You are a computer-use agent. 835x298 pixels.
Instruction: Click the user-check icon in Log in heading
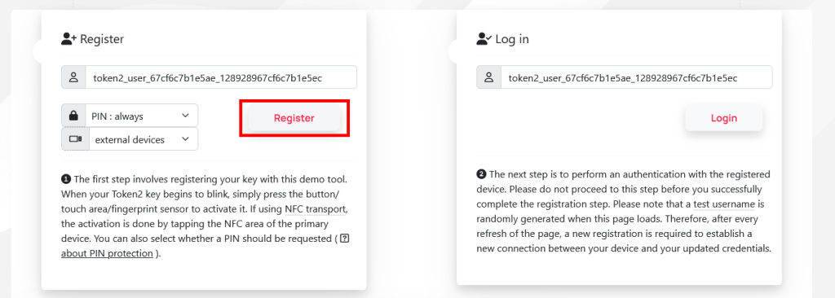(x=484, y=39)
